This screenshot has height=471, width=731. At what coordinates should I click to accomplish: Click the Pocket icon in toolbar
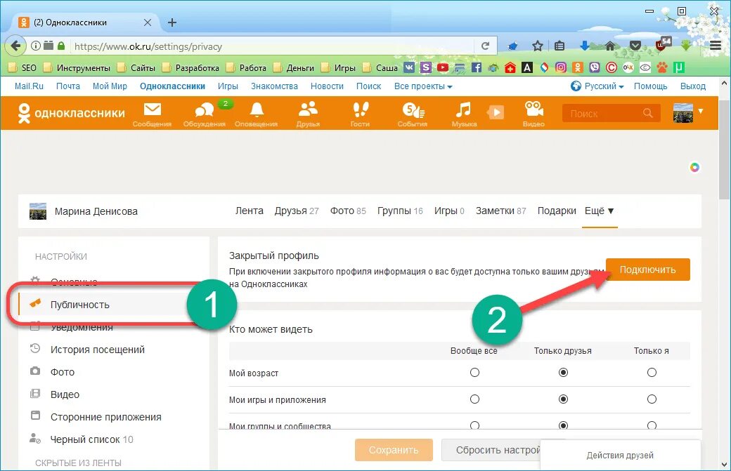pyautogui.click(x=635, y=46)
